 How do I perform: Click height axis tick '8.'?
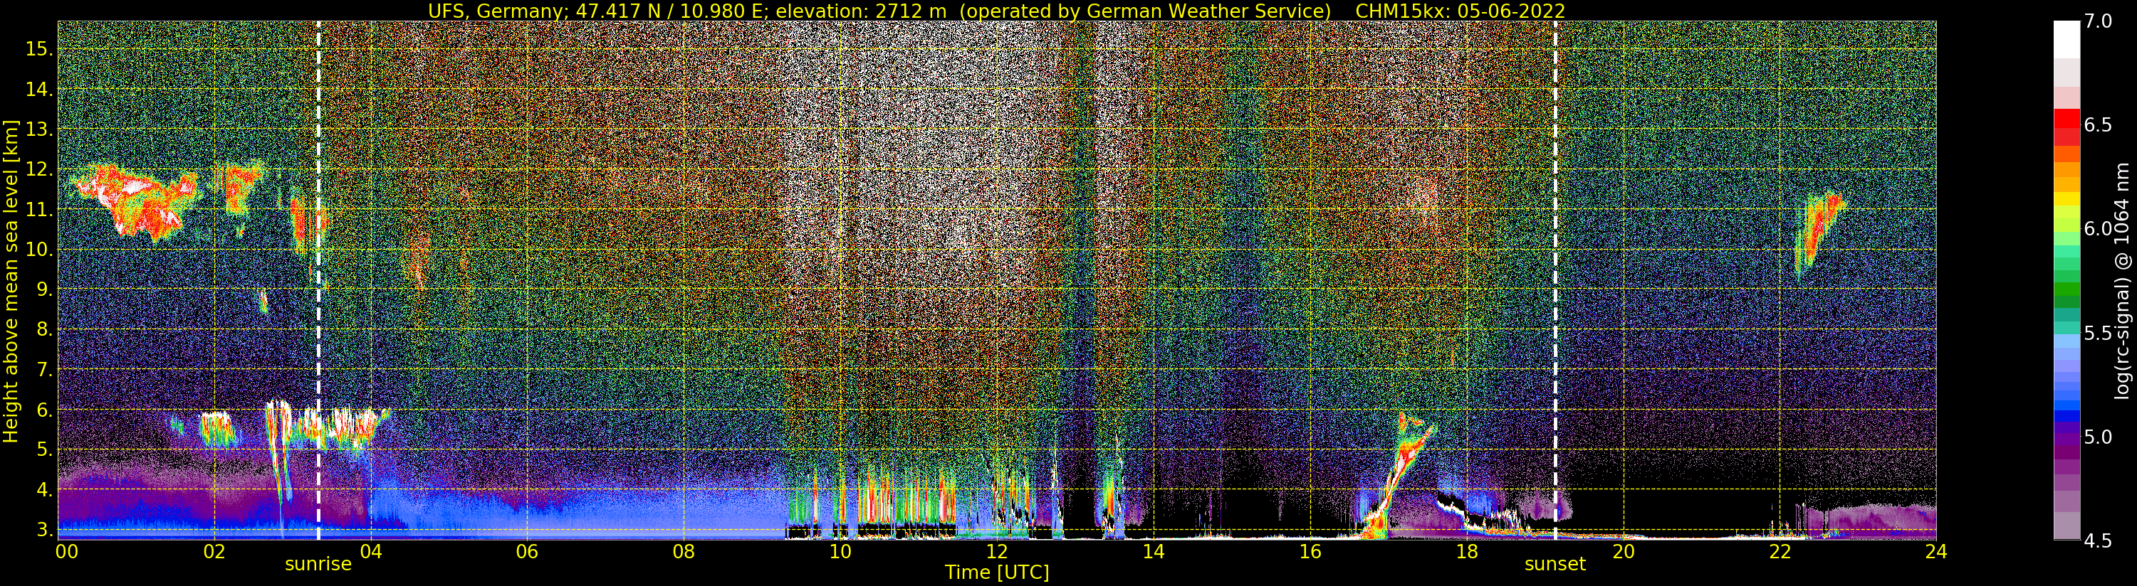click(44, 330)
